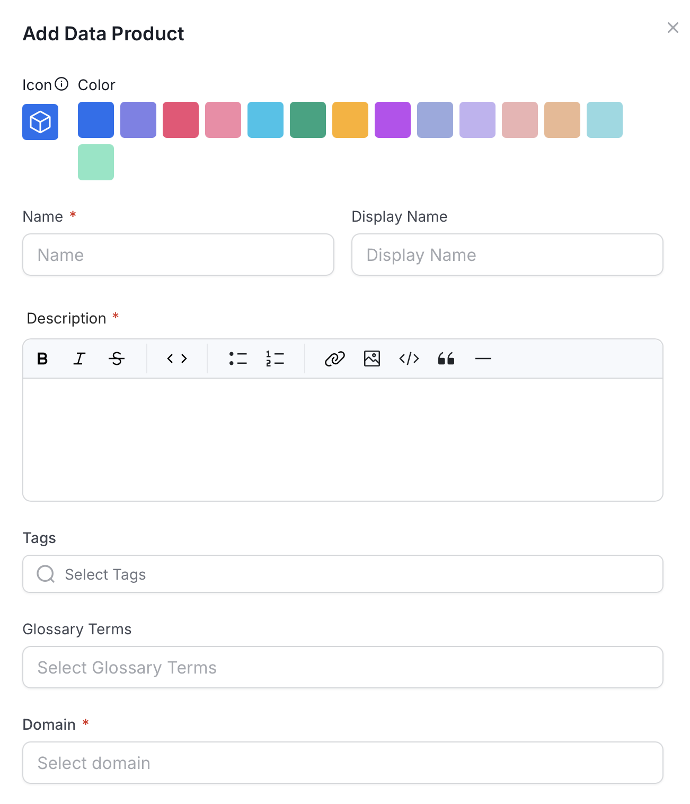Choose the bright violet color swatch
Screen dimensions: 690x804
coord(393,120)
